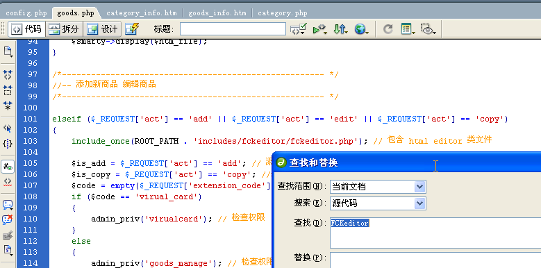Switch to Design view (设计)

tap(103, 29)
